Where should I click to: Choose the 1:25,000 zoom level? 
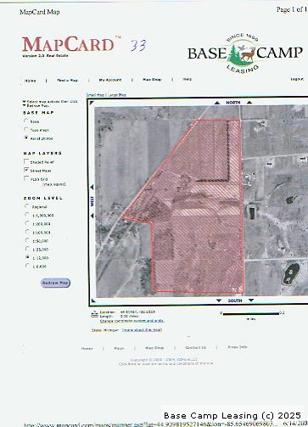point(27,249)
